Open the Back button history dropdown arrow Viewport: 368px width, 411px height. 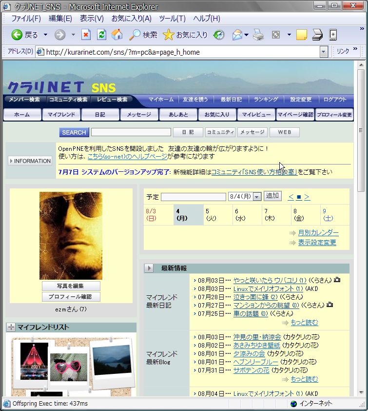tap(45, 35)
